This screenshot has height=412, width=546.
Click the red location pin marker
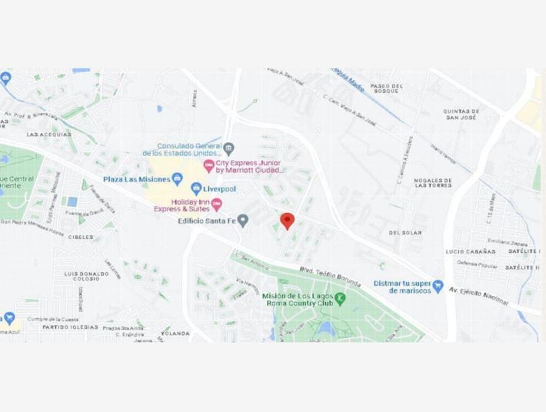coord(288,221)
